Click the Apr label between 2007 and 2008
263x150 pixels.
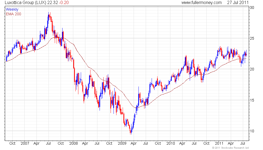(36, 144)
